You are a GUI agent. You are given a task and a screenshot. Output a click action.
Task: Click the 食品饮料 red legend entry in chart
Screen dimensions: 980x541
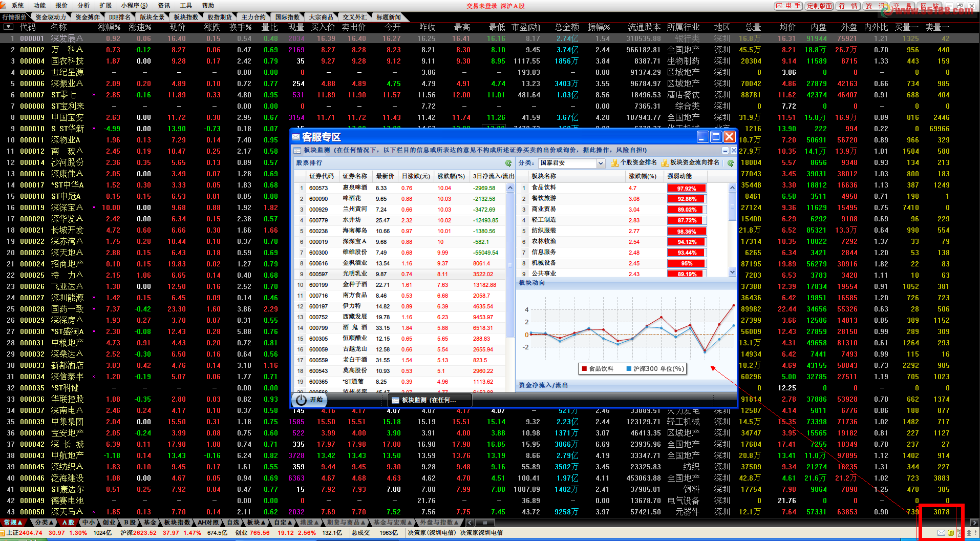pyautogui.click(x=598, y=369)
